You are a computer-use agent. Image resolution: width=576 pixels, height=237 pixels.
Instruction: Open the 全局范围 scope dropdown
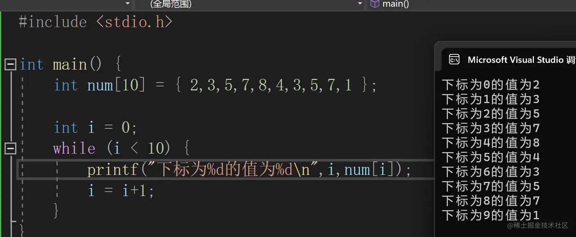[250, 4]
